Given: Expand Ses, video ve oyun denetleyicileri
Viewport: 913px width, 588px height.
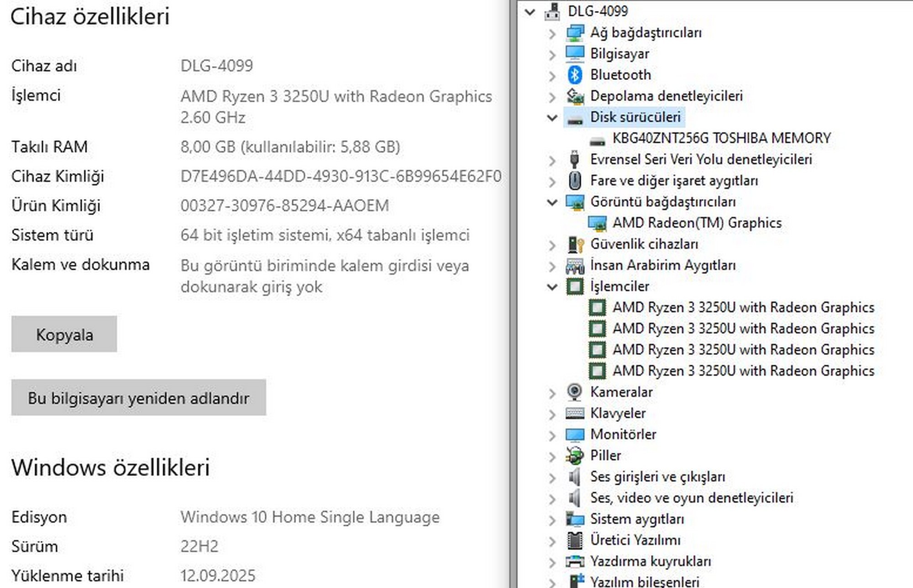Looking at the screenshot, I should point(552,499).
